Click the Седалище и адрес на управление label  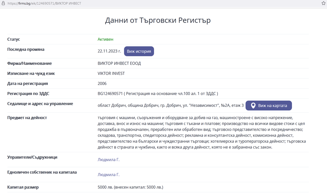[40, 103]
